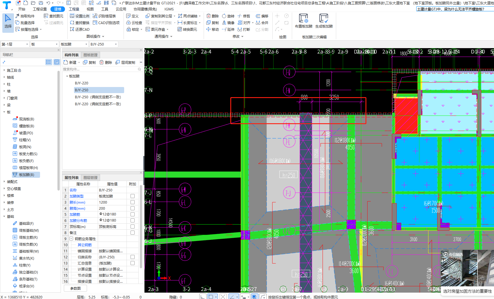Screen dimensions: 494x299
Task: Collapse the 钢筋业务属性 property group
Action: [71, 239]
